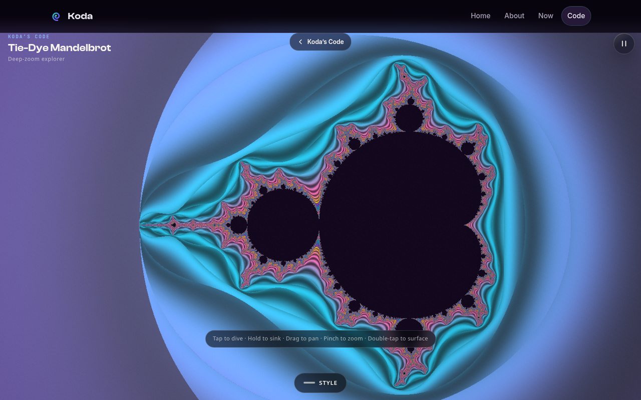Image resolution: width=641 pixels, height=400 pixels.
Task: Open the About navigation link
Action: pos(514,16)
